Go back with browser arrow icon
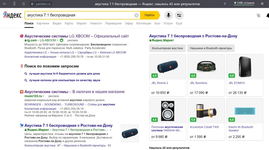 click(x=5, y=4)
